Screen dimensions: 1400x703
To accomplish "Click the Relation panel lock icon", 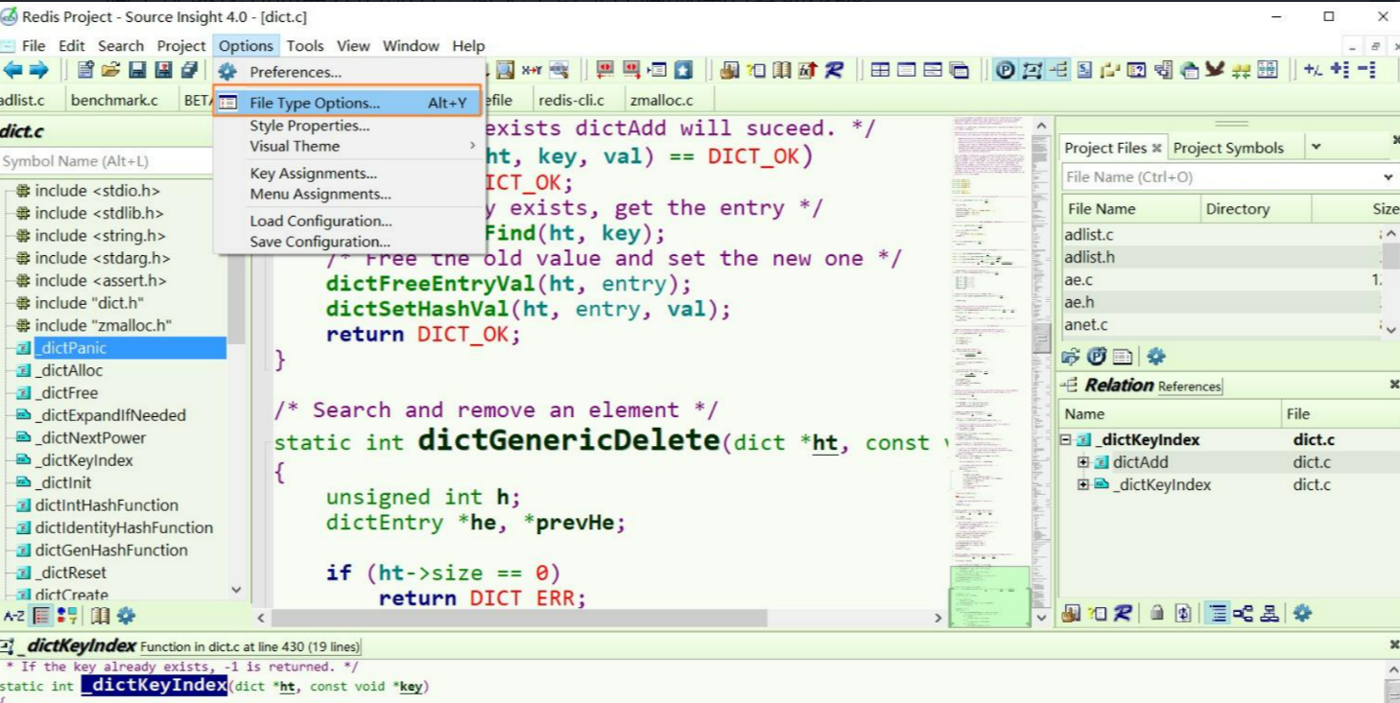I will click(1157, 613).
